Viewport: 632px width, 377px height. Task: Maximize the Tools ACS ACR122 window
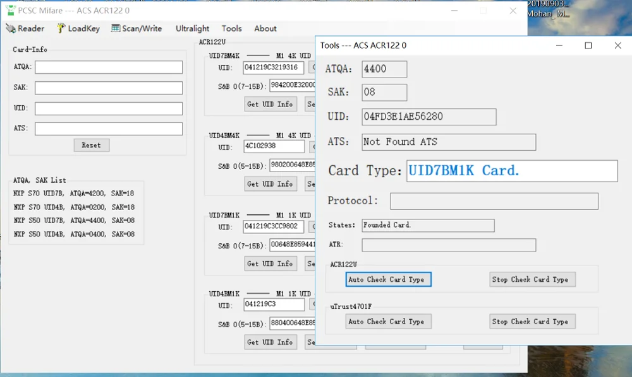[x=588, y=45]
